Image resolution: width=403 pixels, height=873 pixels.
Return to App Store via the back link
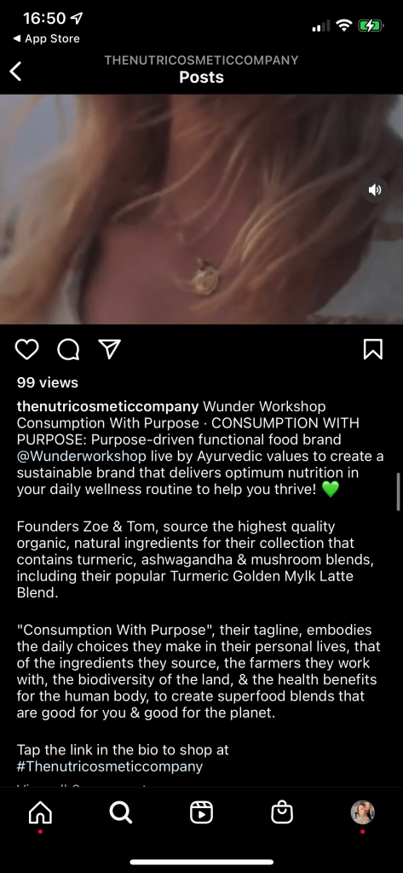pos(46,38)
